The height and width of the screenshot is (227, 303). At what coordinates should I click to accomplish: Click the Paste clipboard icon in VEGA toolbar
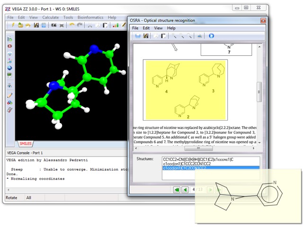pos(105,25)
